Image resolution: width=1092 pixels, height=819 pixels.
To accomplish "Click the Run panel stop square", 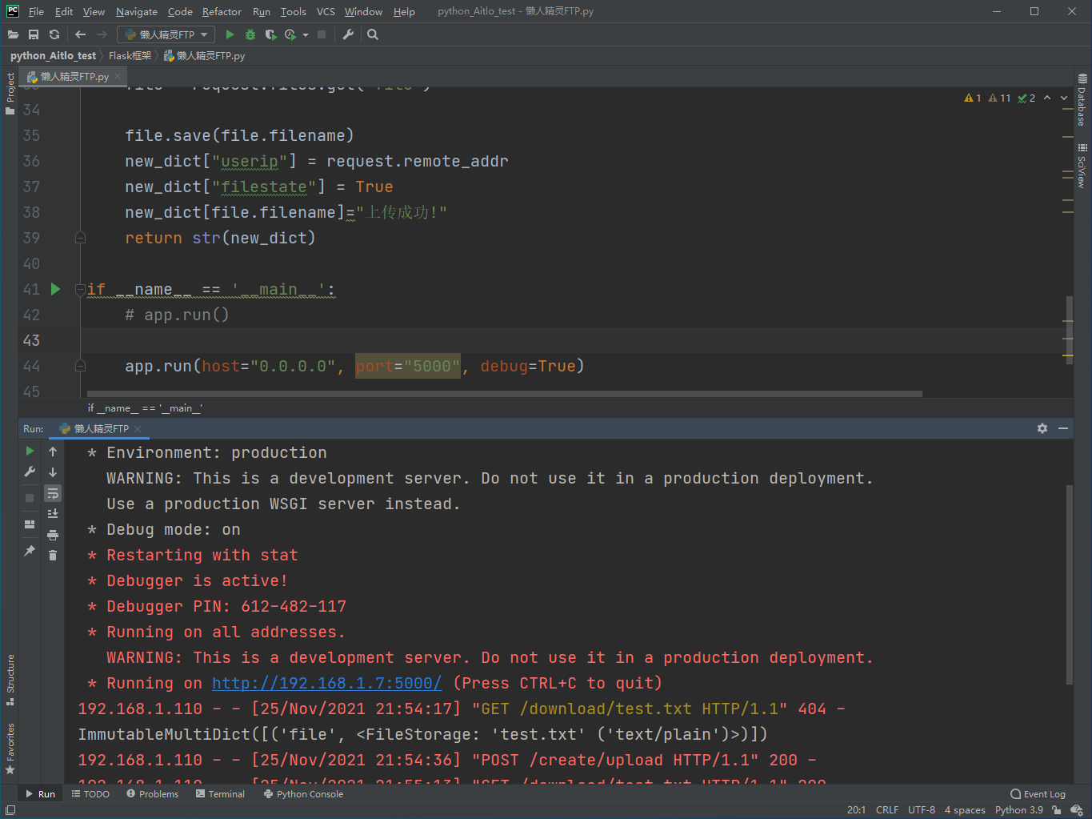I will point(30,497).
